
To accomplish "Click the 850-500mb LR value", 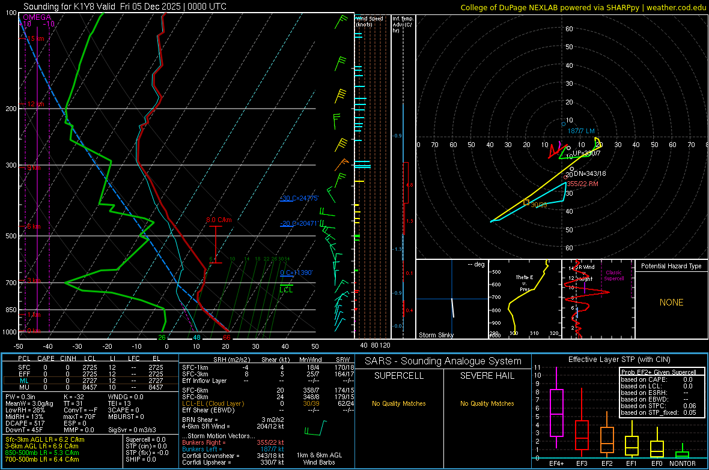I will pos(42,453).
